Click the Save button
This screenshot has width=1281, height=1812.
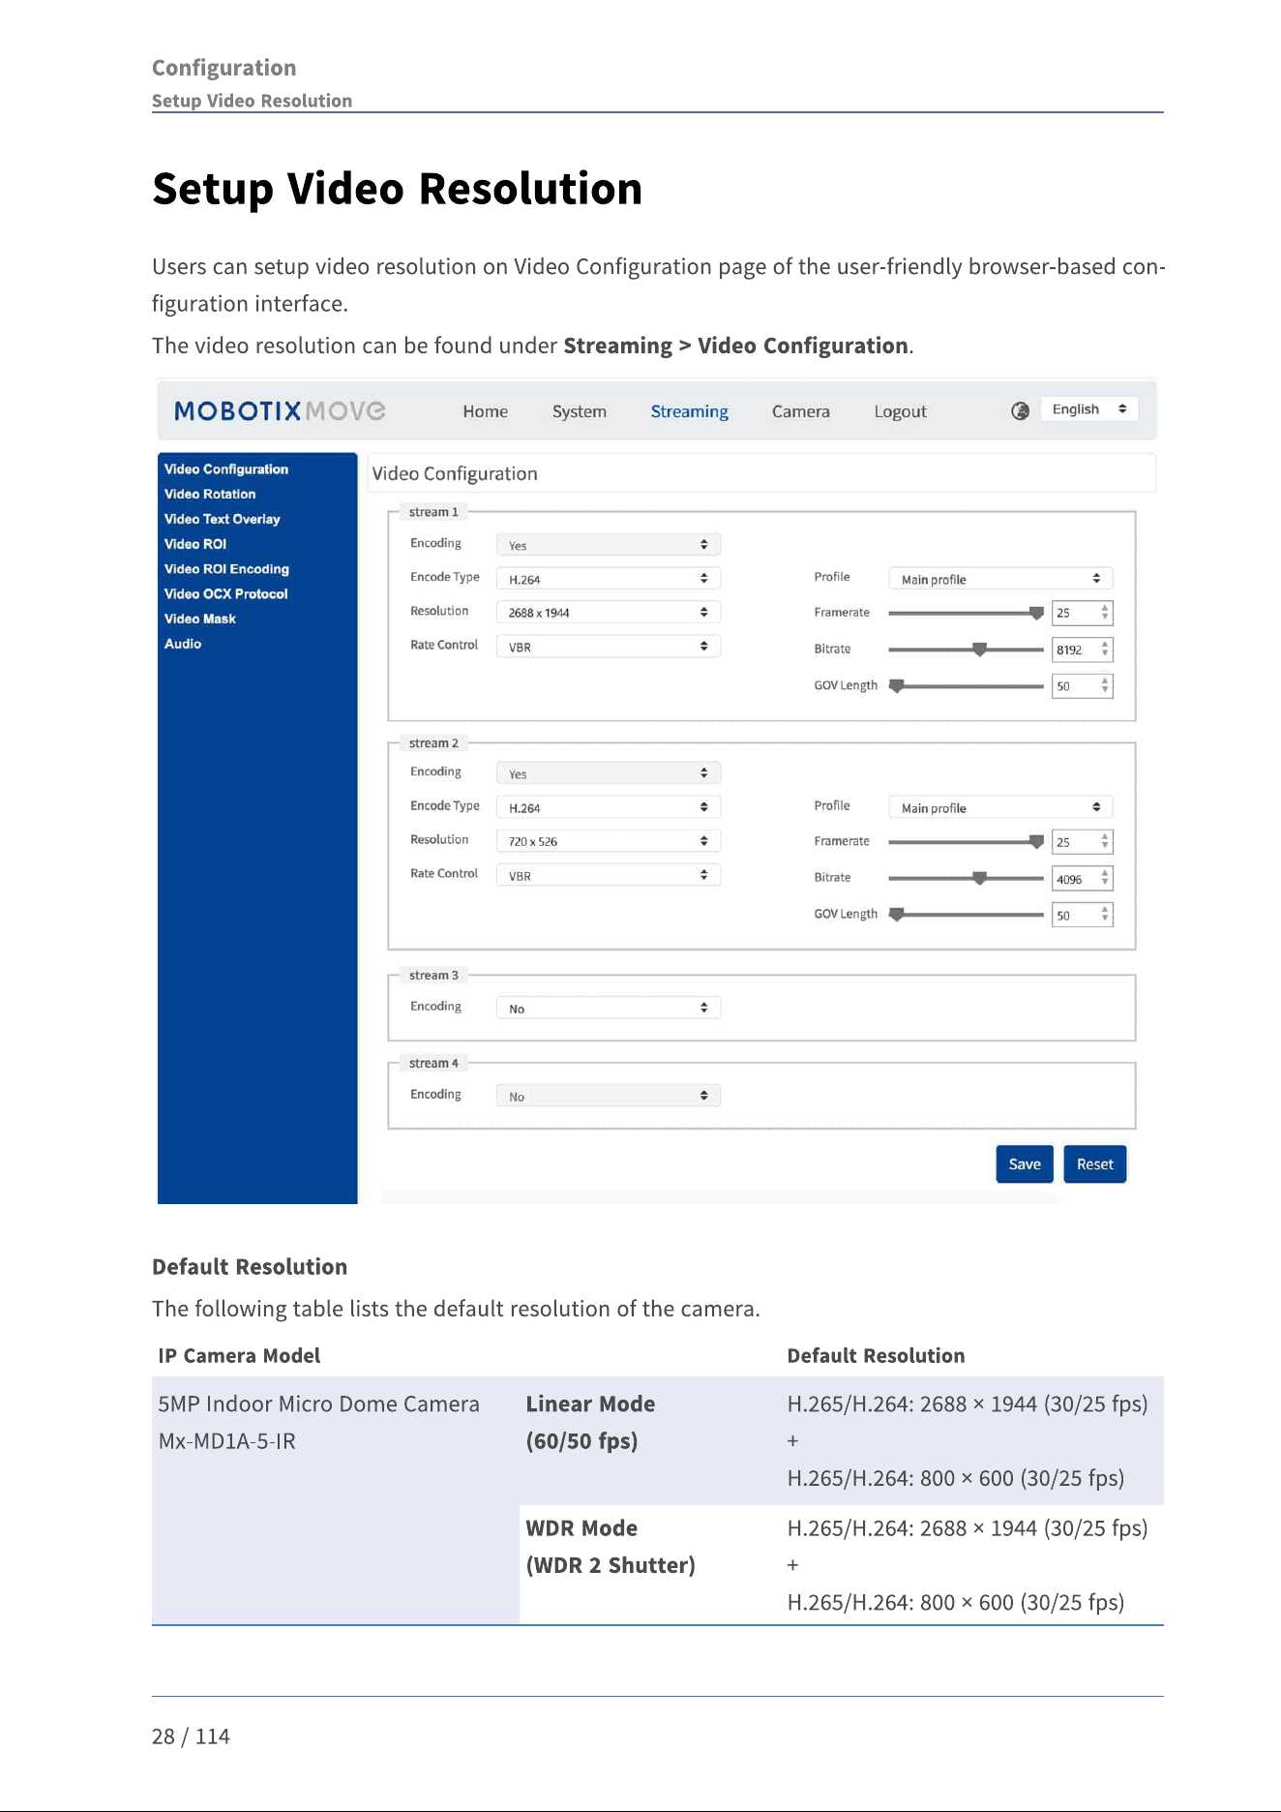(x=1025, y=1164)
